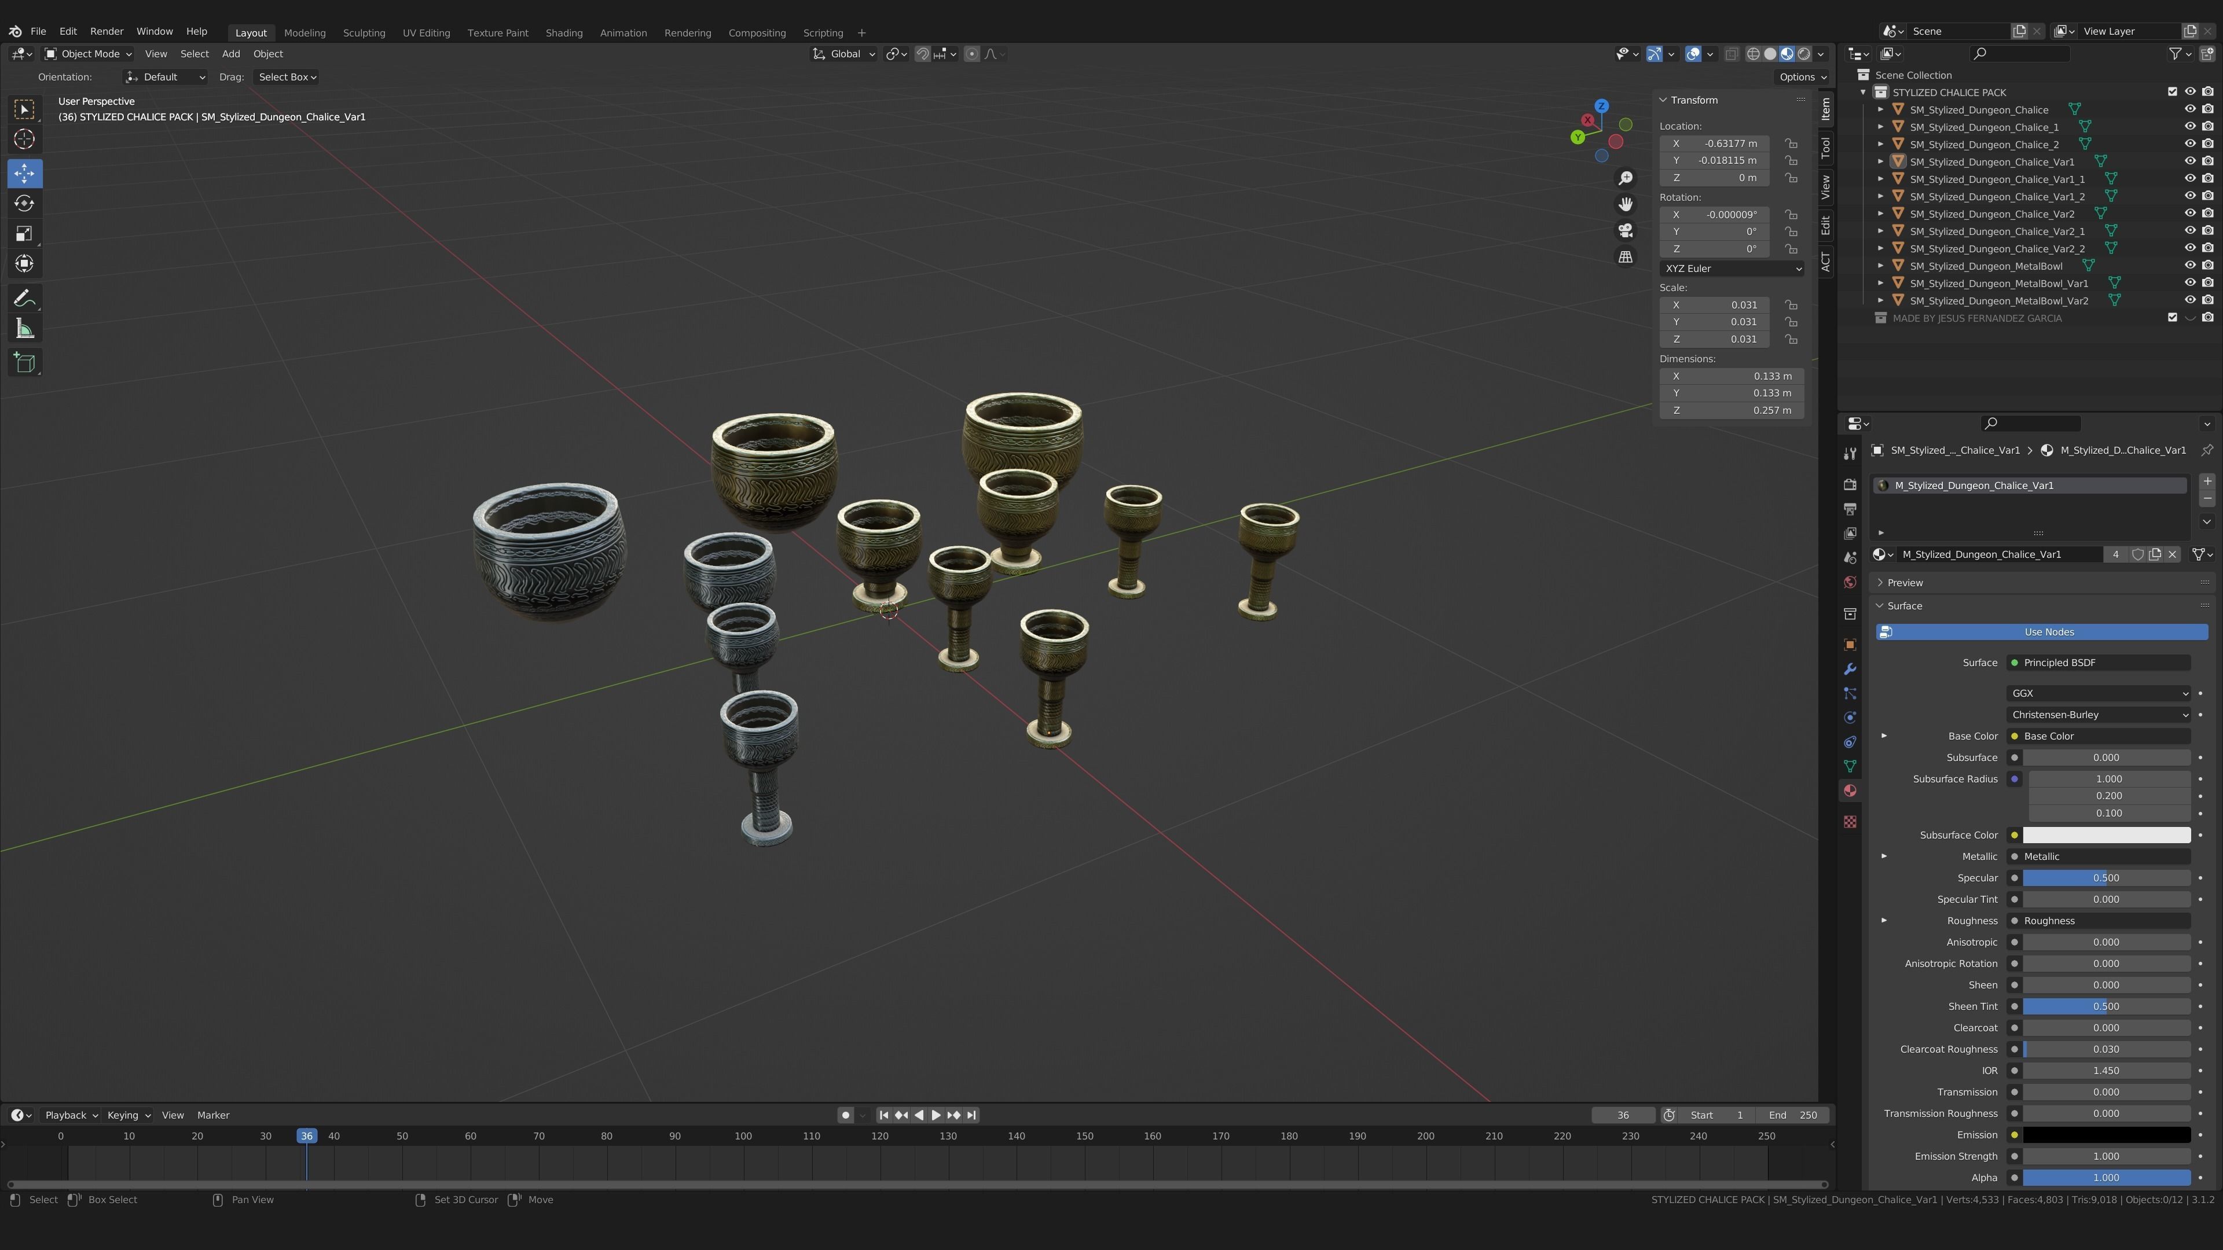Activate the Measure tool
This screenshot has width=2223, height=1250.
point(24,329)
